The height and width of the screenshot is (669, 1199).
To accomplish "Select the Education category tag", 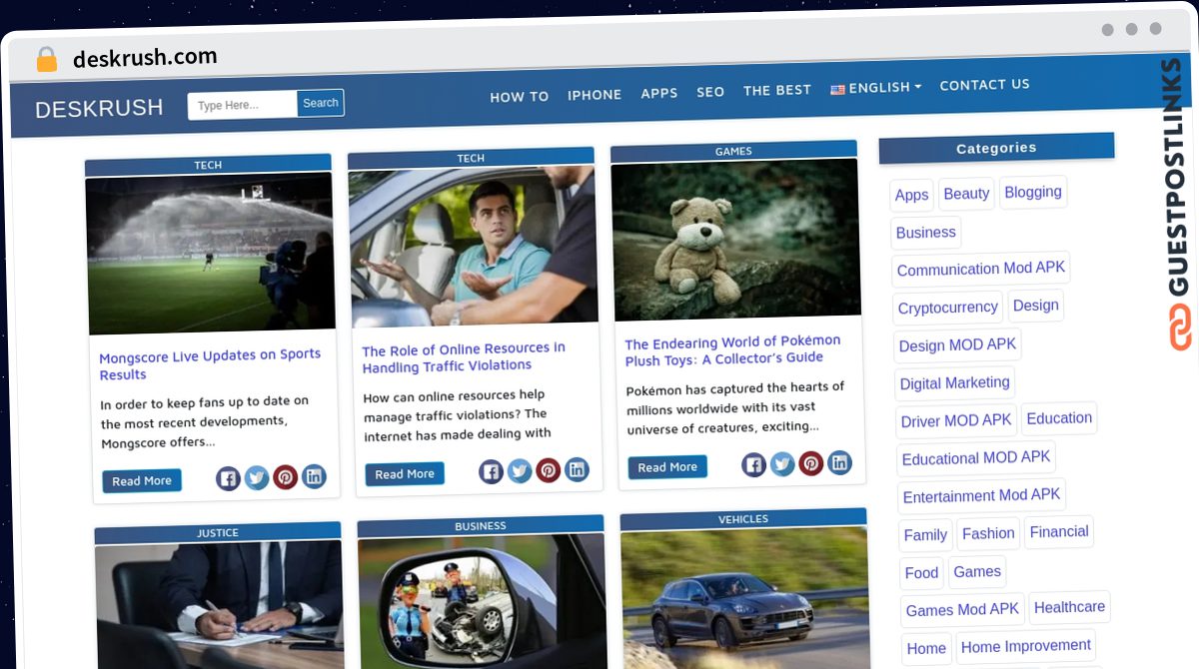I will pos(1059,417).
